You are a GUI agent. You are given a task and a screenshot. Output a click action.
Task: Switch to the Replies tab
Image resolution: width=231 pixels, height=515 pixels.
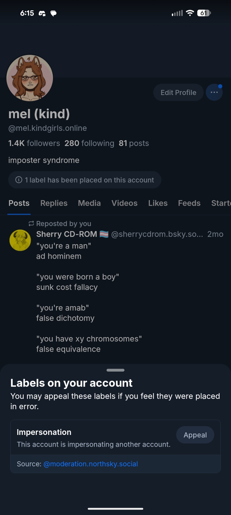54,203
